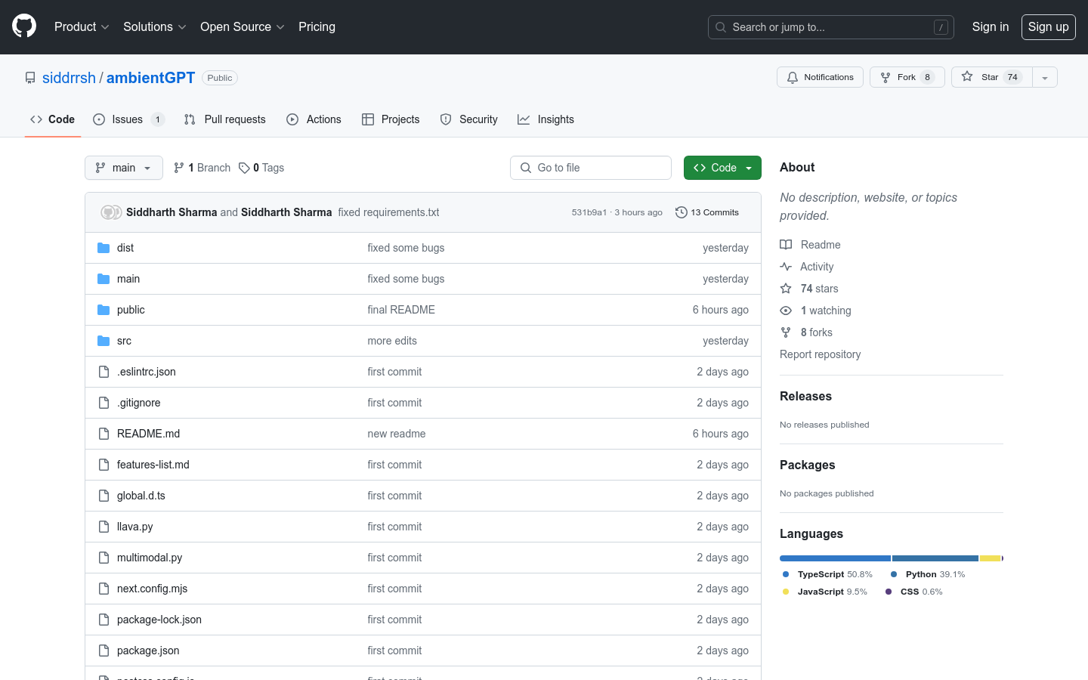Click the multimodal.py file icon
This screenshot has height=680, width=1088.
[x=104, y=558]
